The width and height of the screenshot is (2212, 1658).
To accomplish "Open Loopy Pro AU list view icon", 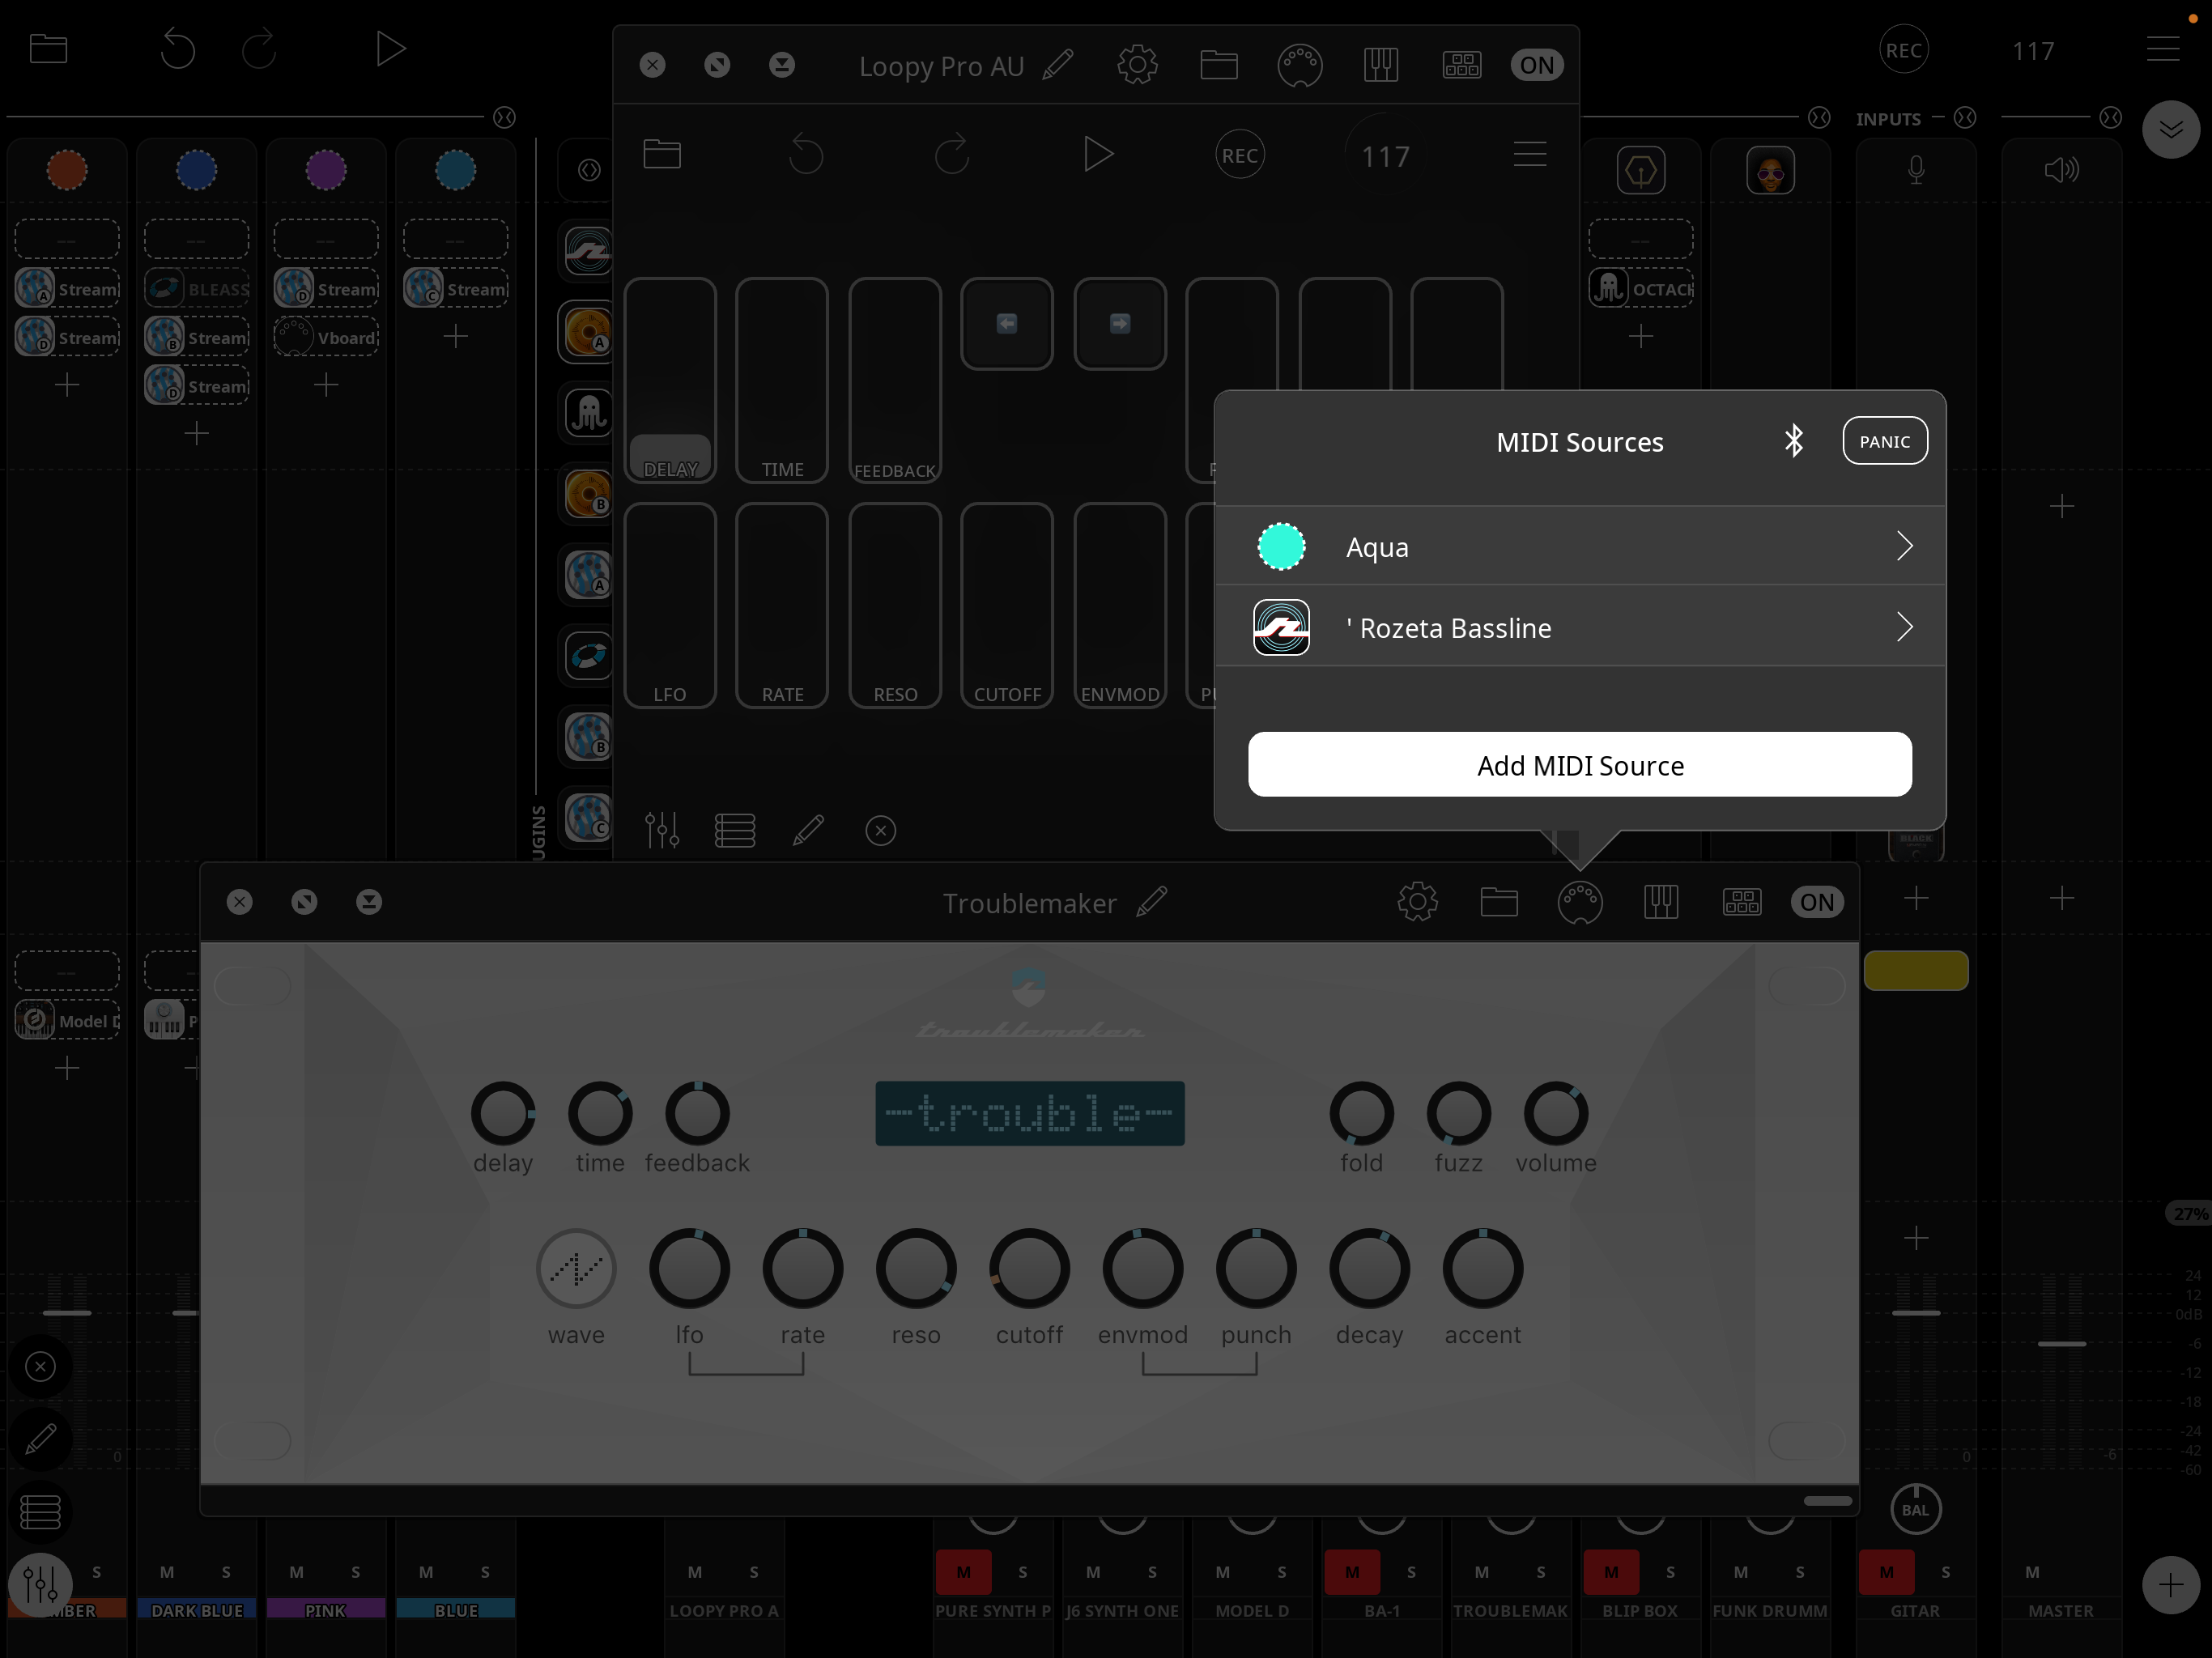I will (x=734, y=830).
